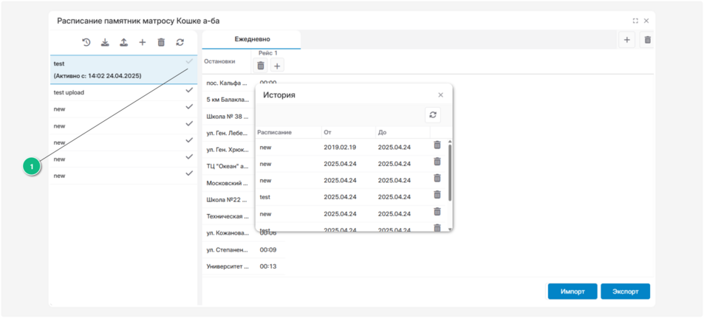Click the upload icon in left toolbar
Screen dimensions: 704x318
click(x=123, y=43)
